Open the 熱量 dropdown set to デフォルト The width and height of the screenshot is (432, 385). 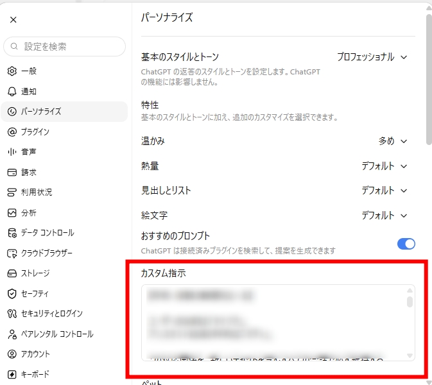384,166
